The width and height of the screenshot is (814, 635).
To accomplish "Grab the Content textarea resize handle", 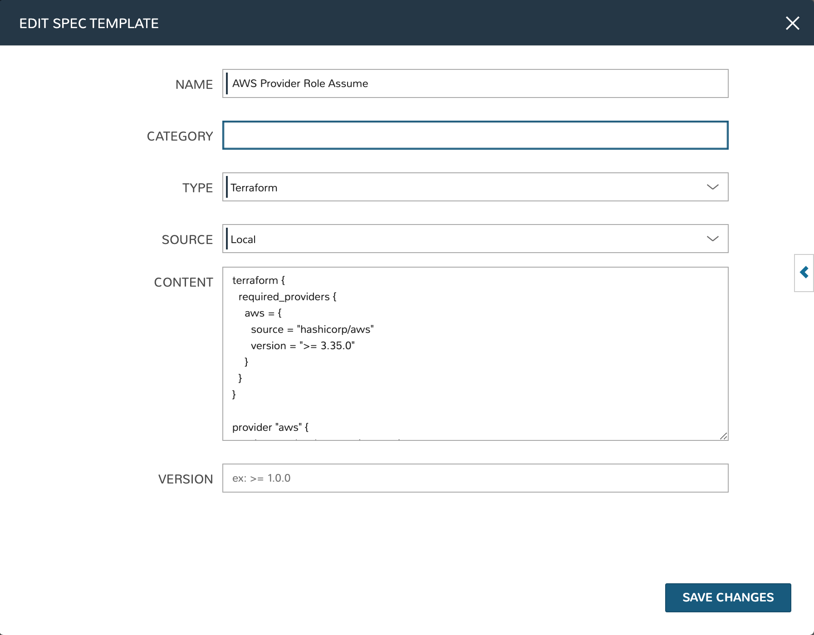I will (723, 436).
